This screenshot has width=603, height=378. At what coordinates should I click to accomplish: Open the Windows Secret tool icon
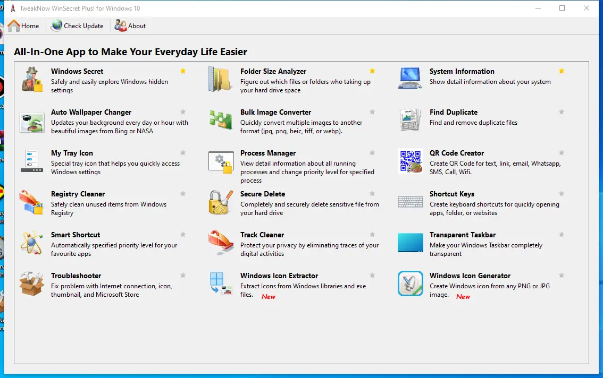pos(31,81)
